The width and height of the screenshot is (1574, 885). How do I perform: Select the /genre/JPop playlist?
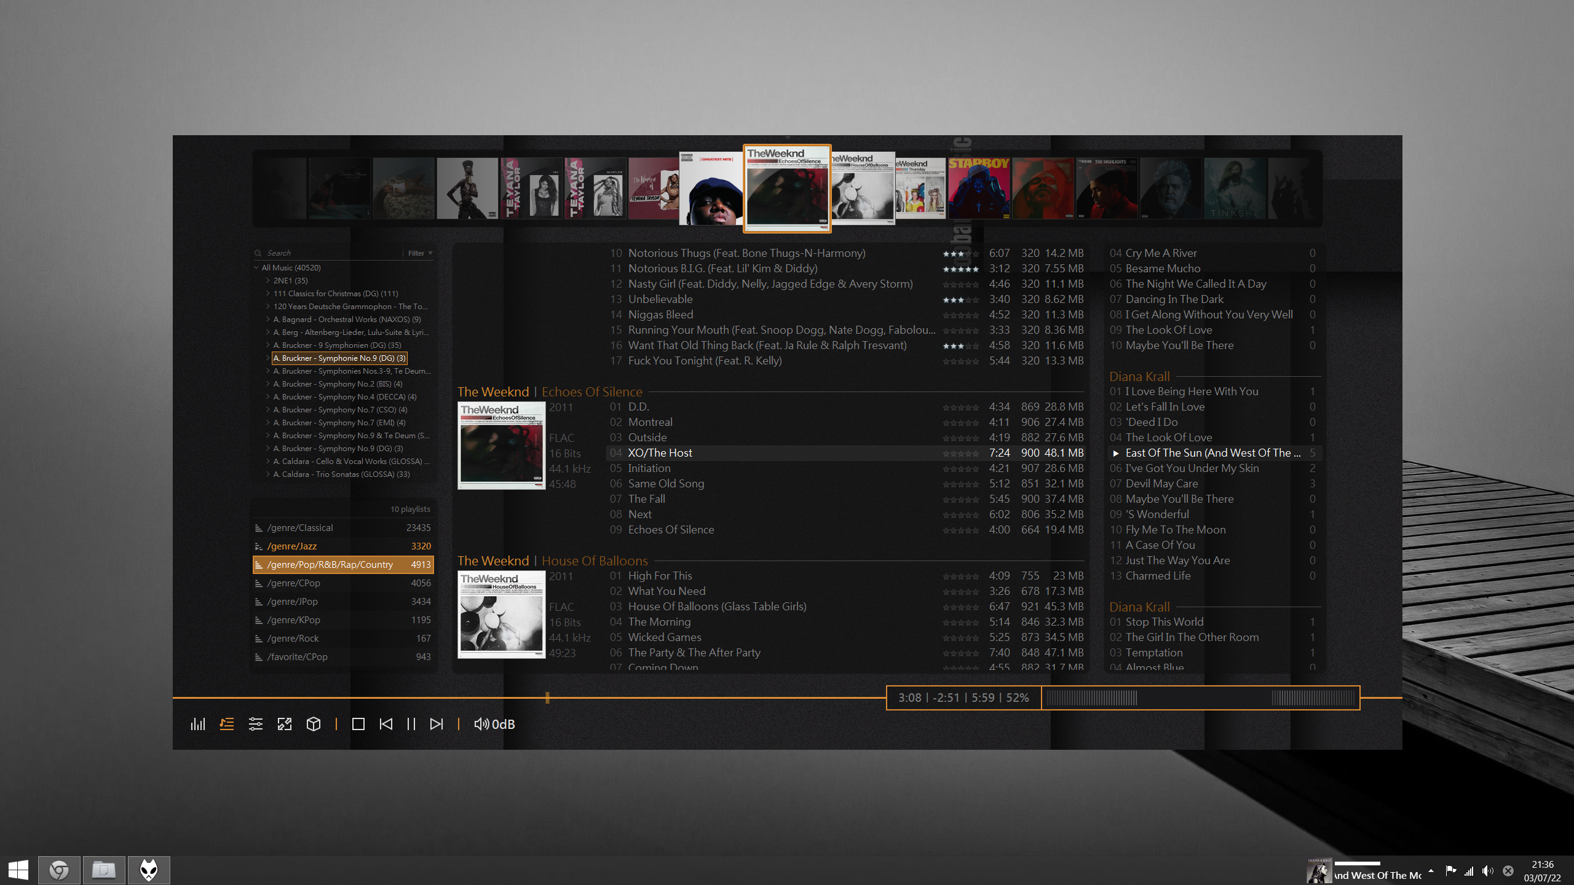343,601
